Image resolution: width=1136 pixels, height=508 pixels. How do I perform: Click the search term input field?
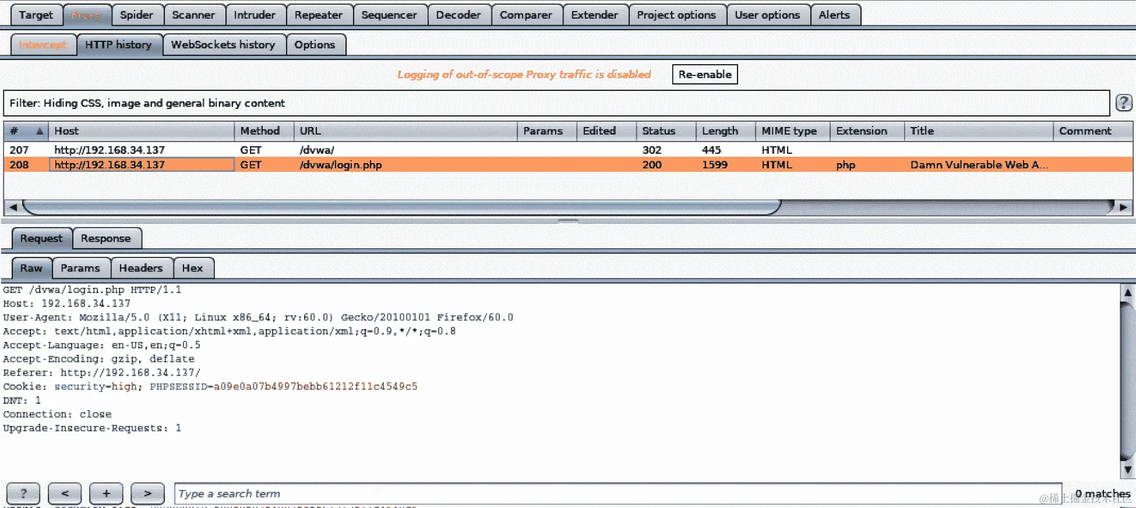point(618,493)
